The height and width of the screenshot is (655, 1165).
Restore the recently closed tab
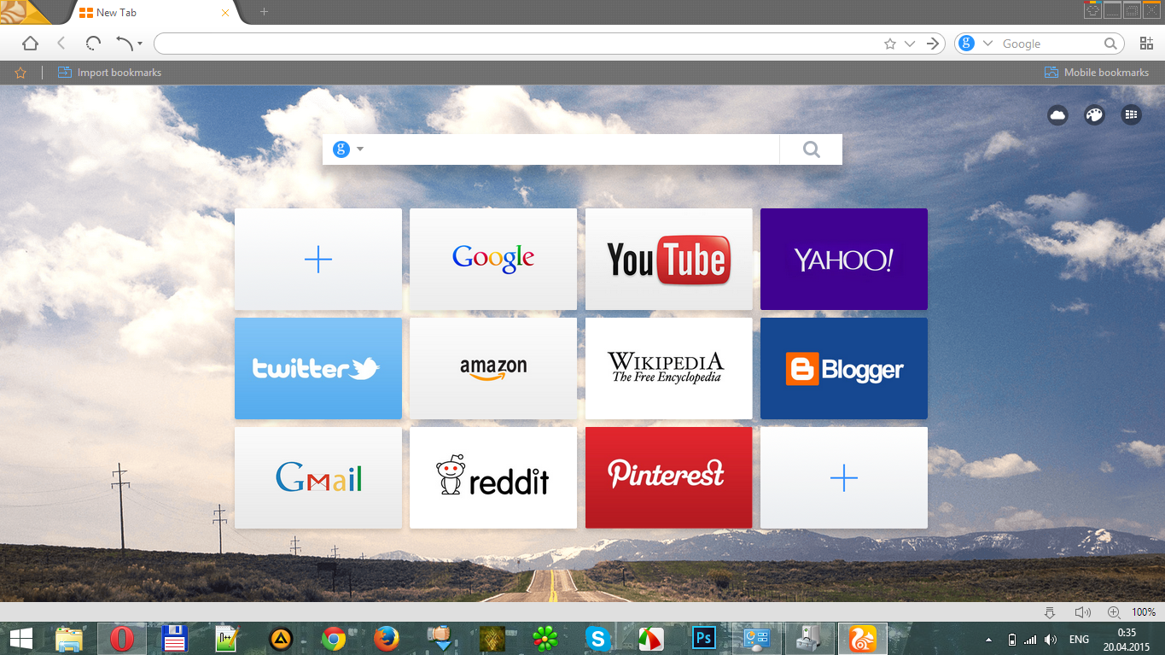[x=125, y=44]
